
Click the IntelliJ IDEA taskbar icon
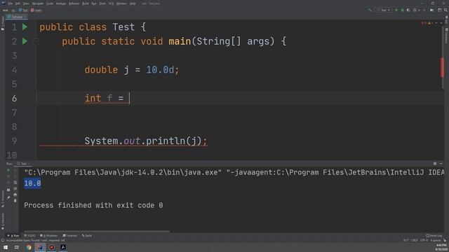pyautogui.click(x=40, y=247)
